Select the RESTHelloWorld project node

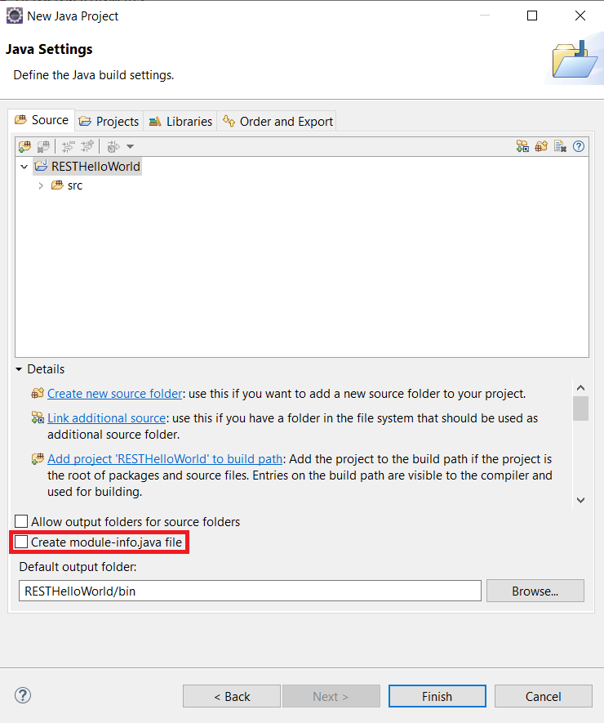[95, 166]
